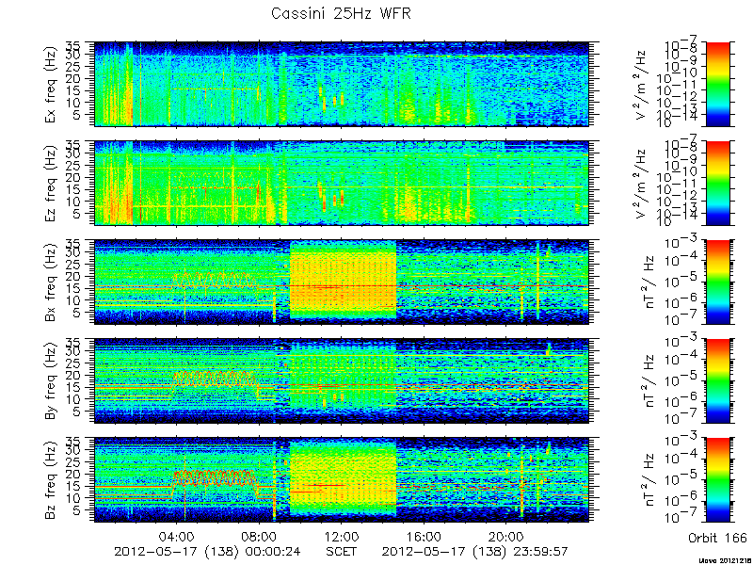
Task: Click the Ez spectrogram panel
Action: [x=342, y=183]
